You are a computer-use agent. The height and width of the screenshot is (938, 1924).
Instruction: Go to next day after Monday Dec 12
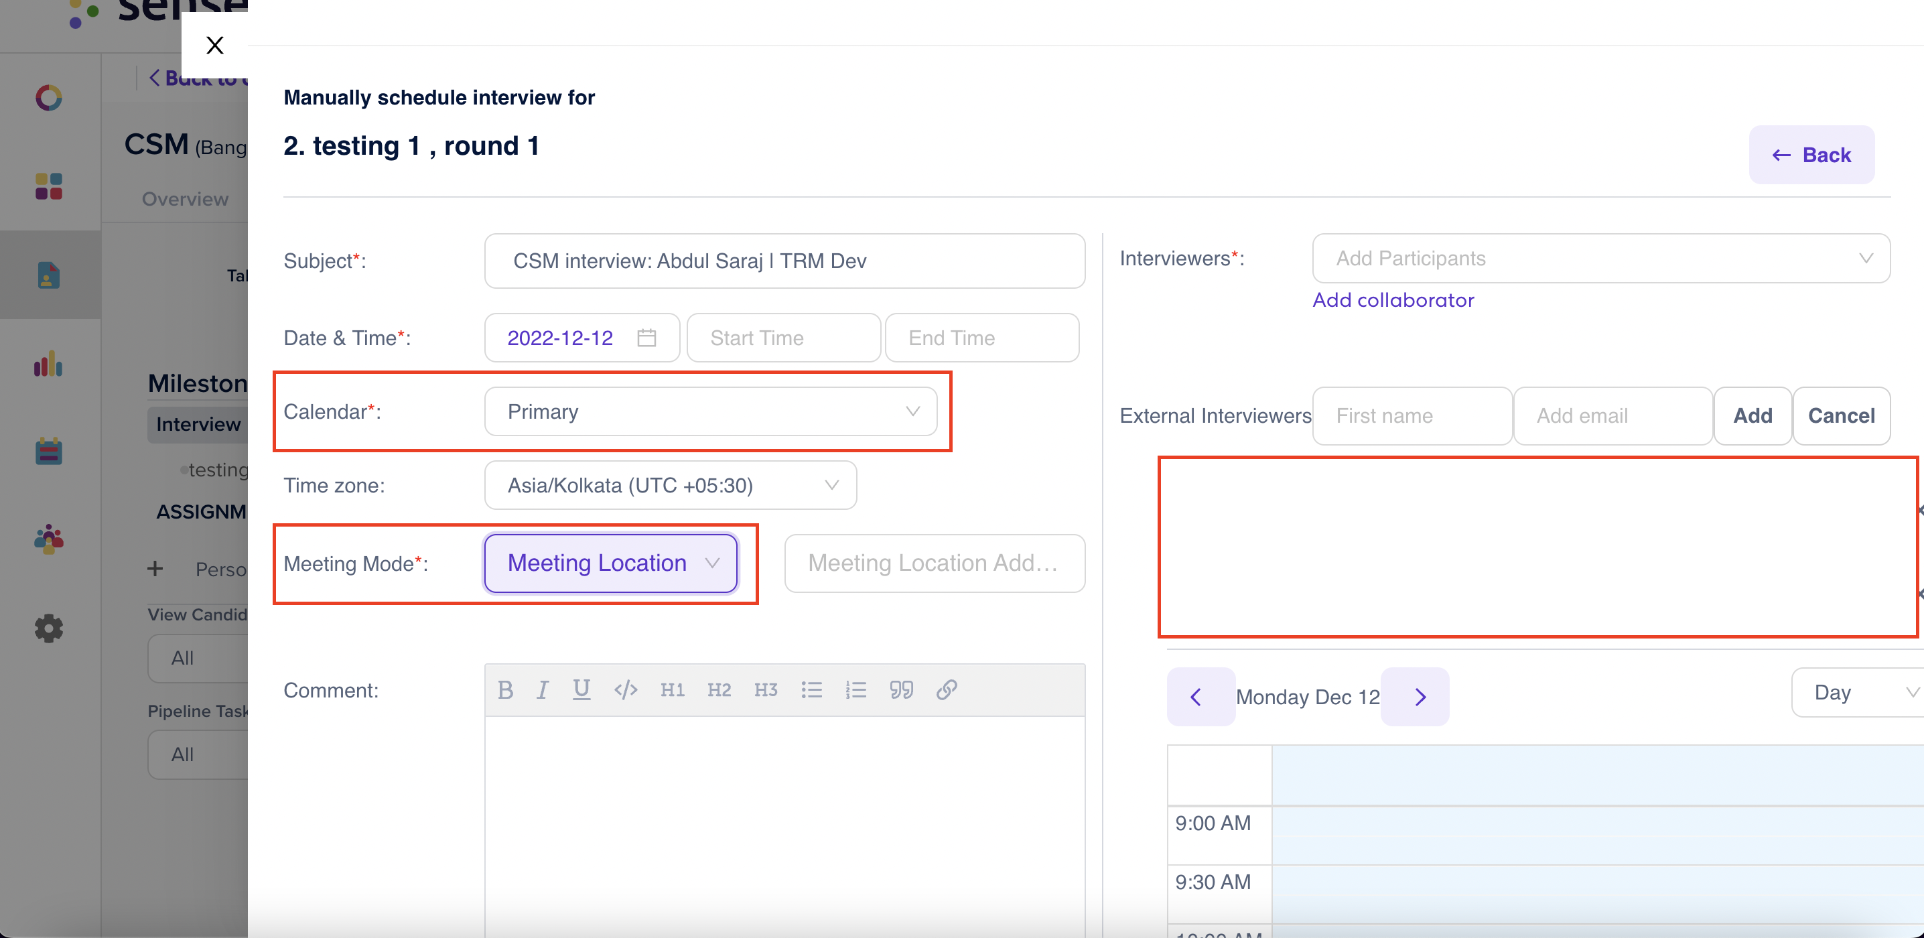(x=1415, y=697)
